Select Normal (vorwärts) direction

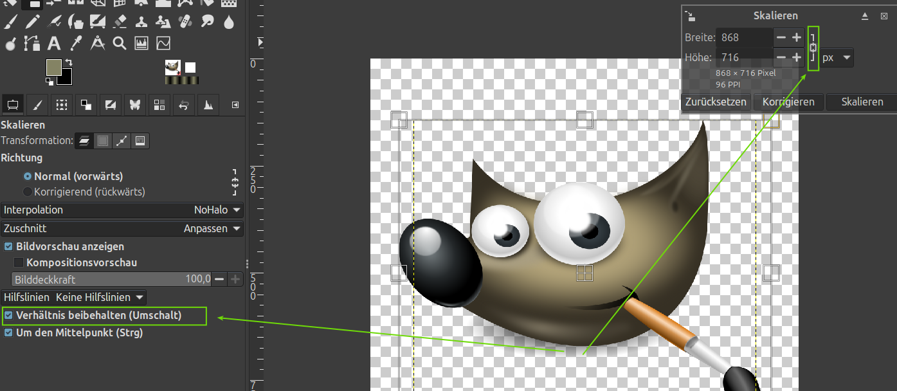coord(73,176)
